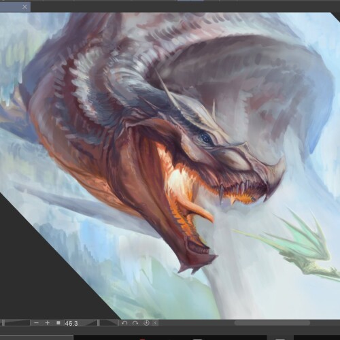Zoom out with the minus button
Screen dimensions: 340x340
37,323
